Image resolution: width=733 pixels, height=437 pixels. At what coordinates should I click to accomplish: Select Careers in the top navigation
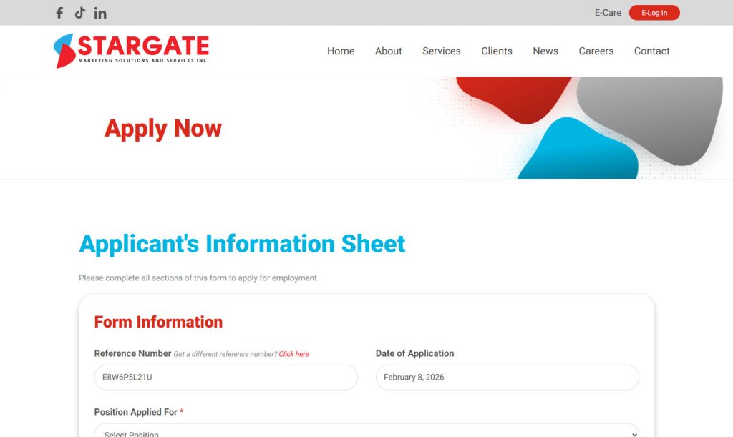pos(596,51)
